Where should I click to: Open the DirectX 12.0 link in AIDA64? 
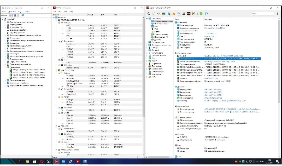click(209, 36)
